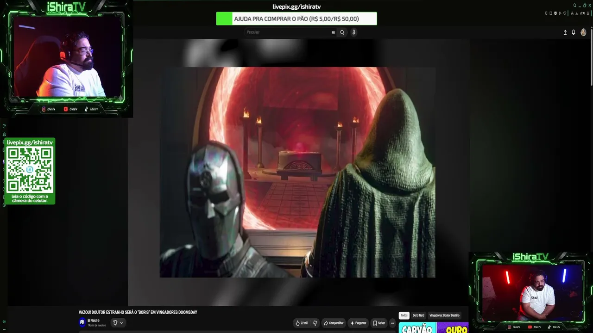Screen dimensions: 593x333
Task: Click the browser heart favorites icon
Action: 565,13
